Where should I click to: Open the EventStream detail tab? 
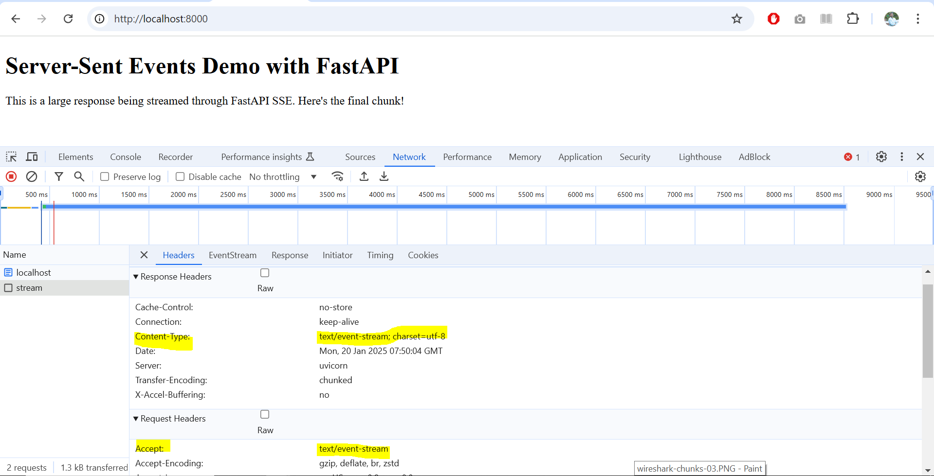tap(233, 255)
